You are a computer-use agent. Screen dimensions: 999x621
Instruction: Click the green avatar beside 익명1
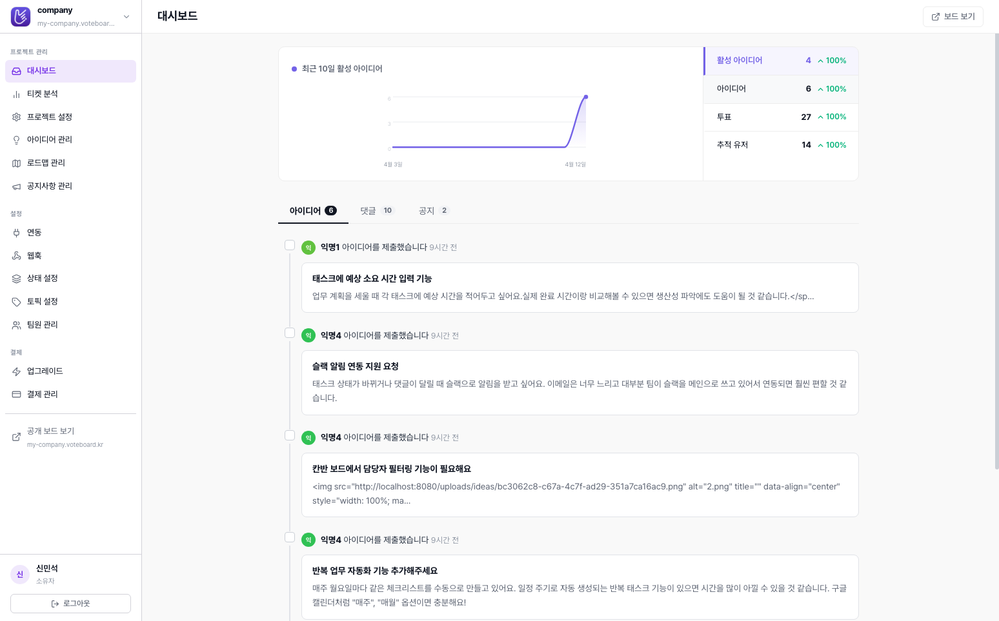pyautogui.click(x=308, y=248)
